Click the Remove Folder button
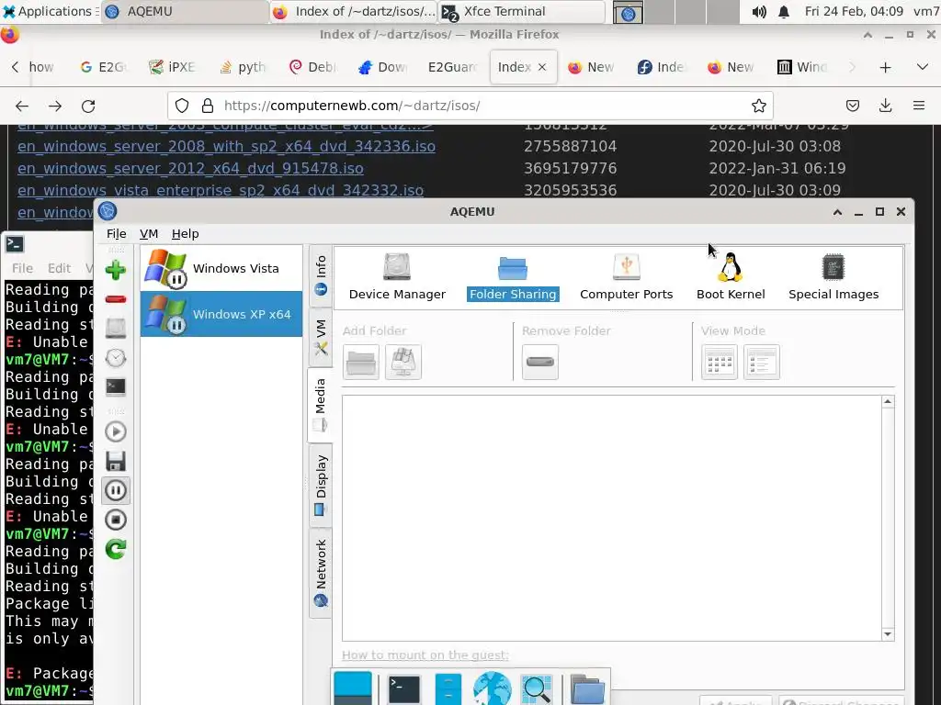Image resolution: width=941 pixels, height=705 pixels. pyautogui.click(x=540, y=362)
